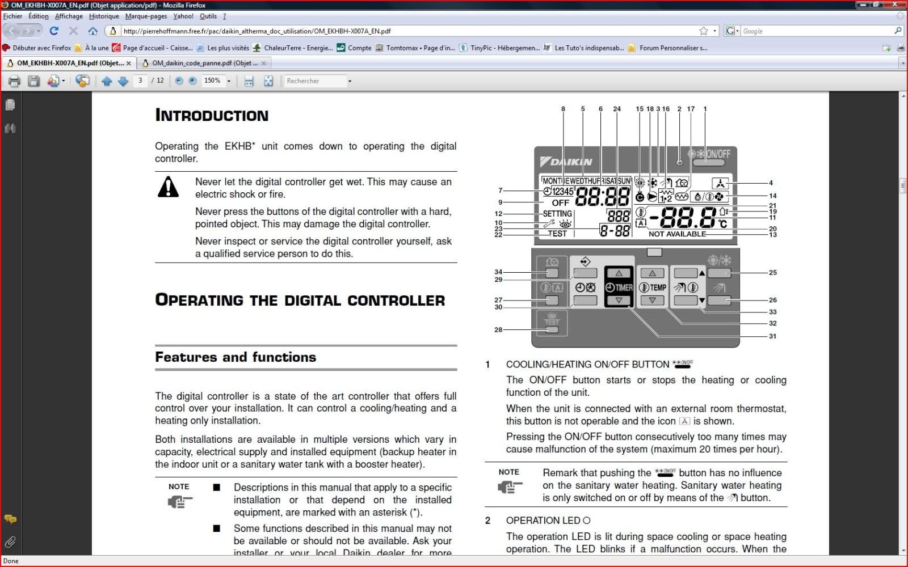This screenshot has height=567, width=908.
Task: Click the site identity icon in address bar
Action: point(113,31)
